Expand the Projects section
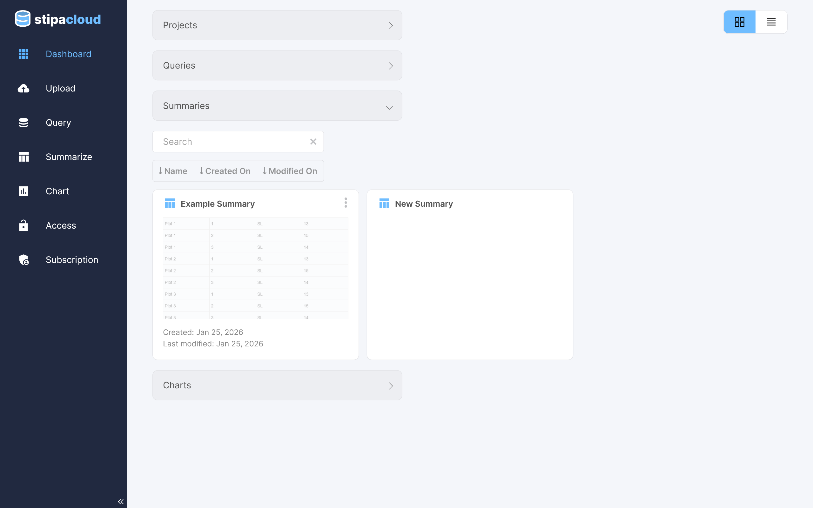 coord(277,25)
